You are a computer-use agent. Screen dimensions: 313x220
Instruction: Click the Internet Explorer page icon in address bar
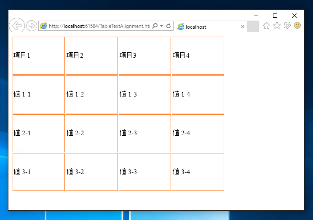coord(43,26)
